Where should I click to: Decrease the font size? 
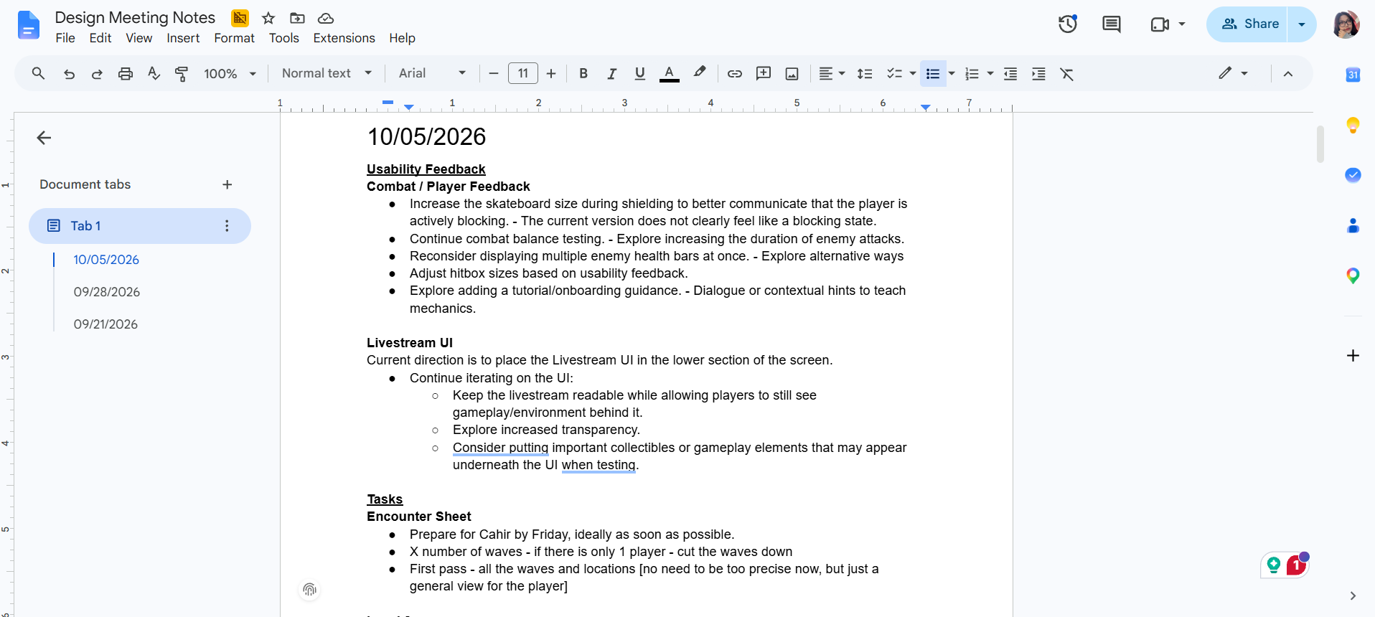pos(494,73)
